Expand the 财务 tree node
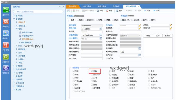The image size is (176, 100). point(17,46)
